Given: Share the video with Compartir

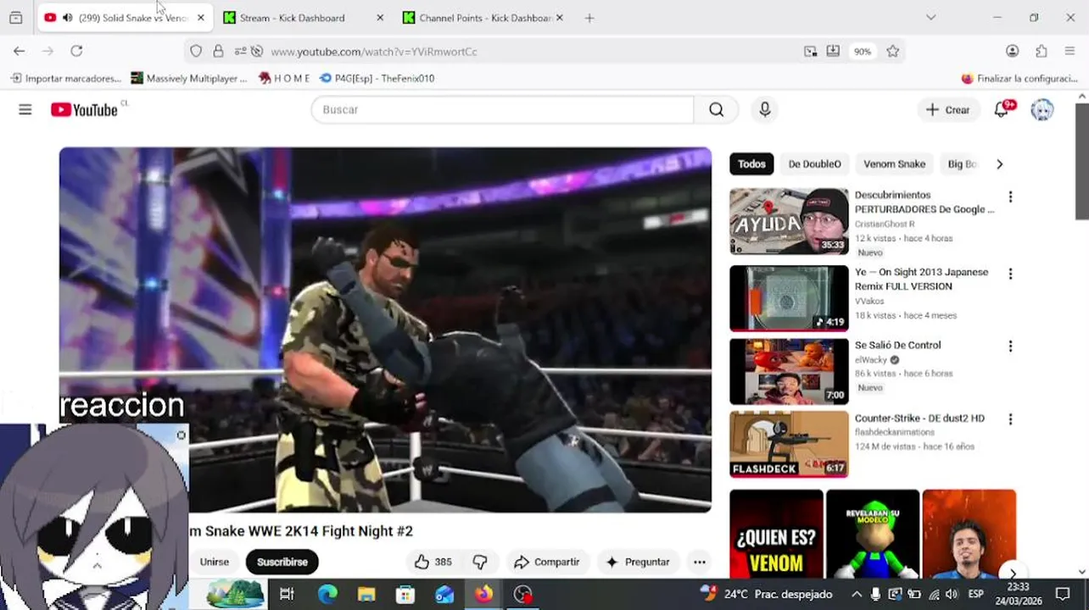Looking at the screenshot, I should click(547, 562).
